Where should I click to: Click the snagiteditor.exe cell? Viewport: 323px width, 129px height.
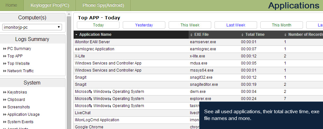[x=204, y=84]
